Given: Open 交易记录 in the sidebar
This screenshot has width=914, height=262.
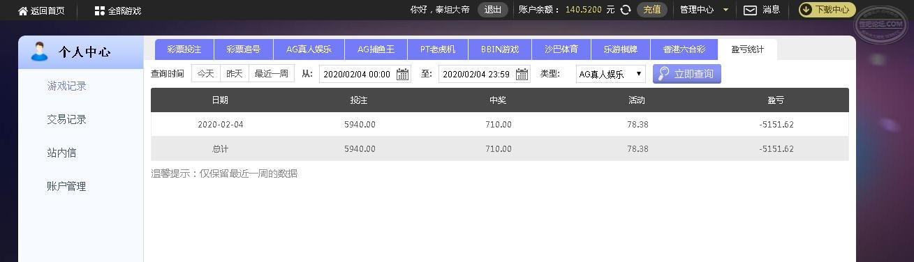Looking at the screenshot, I should coord(66,119).
